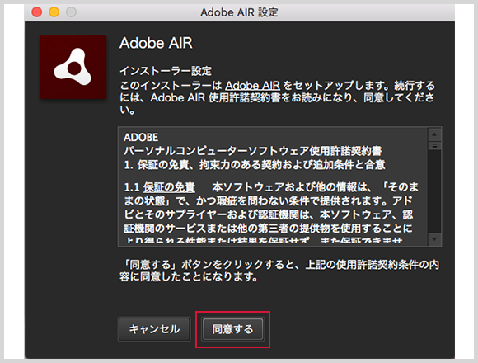The height and width of the screenshot is (363, 478).
Task: Open the underlined Adobe AIR link
Action: (252, 85)
